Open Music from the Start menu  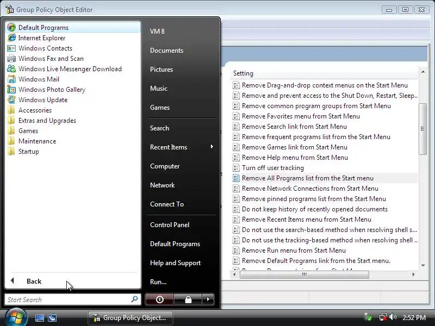point(159,89)
